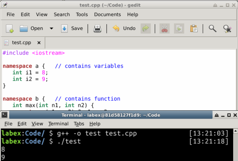Click the Copy icon in the toolbar
Image resolution: width=238 pixels, height=161 pixels.
(x=179, y=29)
